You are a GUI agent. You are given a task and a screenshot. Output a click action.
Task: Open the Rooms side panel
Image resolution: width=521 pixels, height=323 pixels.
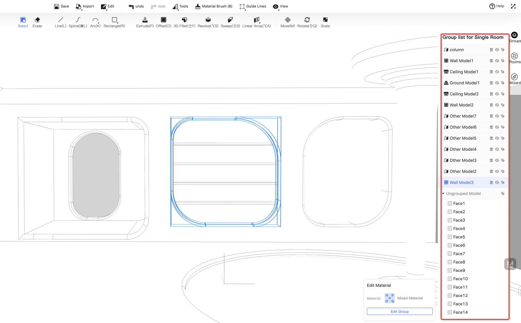pyautogui.click(x=515, y=58)
